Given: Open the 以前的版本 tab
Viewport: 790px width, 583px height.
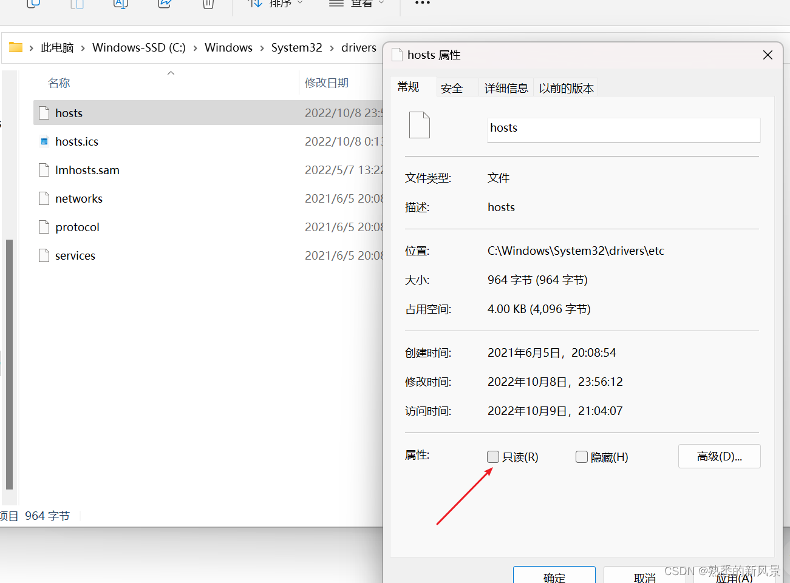Looking at the screenshot, I should tap(565, 87).
